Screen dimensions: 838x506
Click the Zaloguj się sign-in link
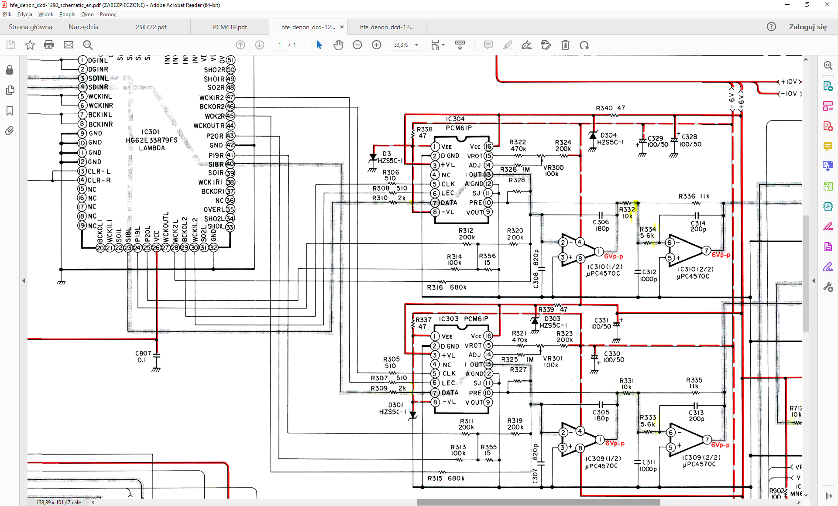pyautogui.click(x=807, y=27)
